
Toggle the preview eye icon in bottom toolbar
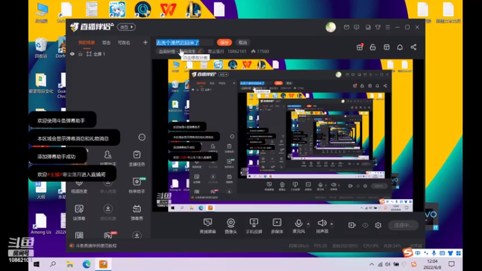[365, 225]
